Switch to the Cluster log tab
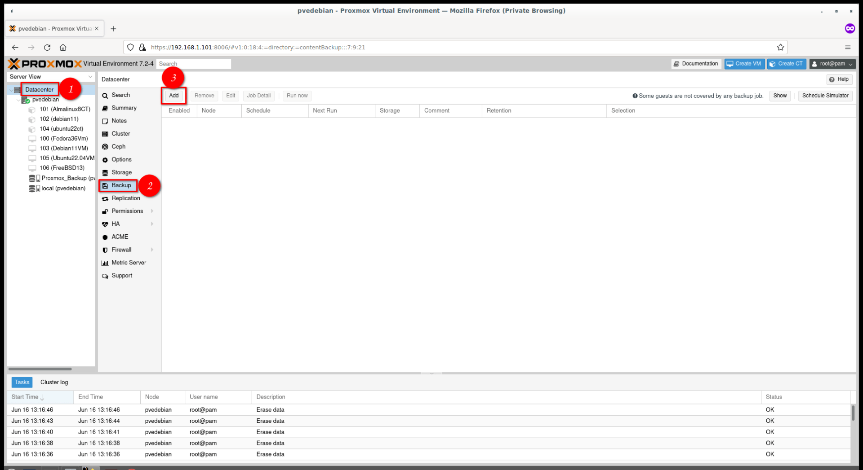Viewport: 863px width, 470px height. click(x=54, y=382)
